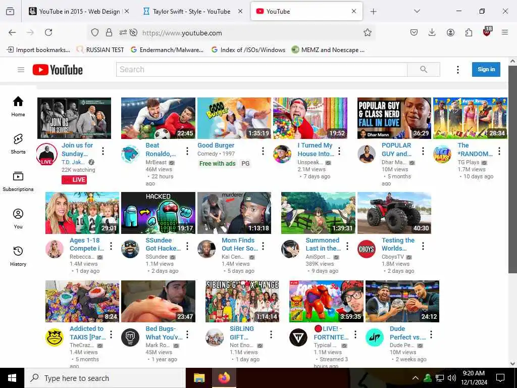Switch to YouTube in 2015 tab
The image size is (517, 388).
click(79, 11)
